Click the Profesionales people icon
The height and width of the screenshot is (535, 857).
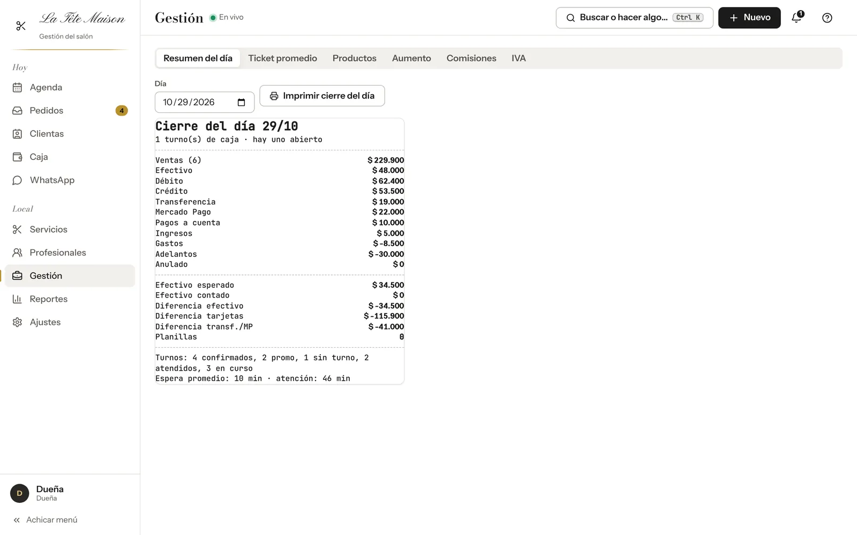(17, 253)
